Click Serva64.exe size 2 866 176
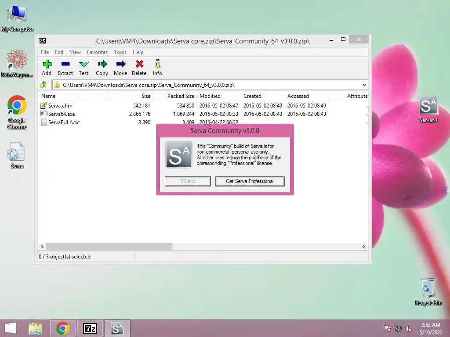Image resolution: width=450 pixels, height=337 pixels. 140,114
